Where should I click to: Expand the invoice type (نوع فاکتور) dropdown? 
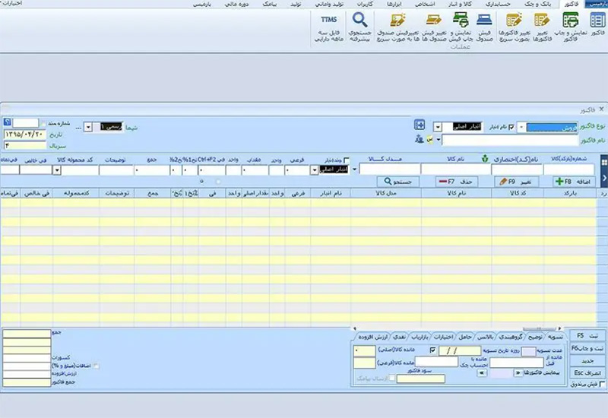pyautogui.click(x=521, y=126)
